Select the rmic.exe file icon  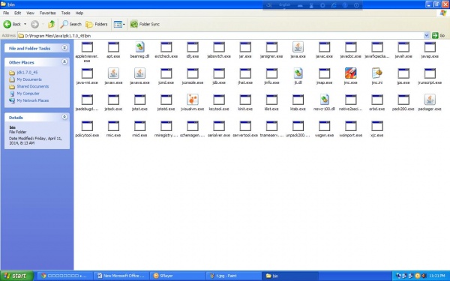coord(113,126)
